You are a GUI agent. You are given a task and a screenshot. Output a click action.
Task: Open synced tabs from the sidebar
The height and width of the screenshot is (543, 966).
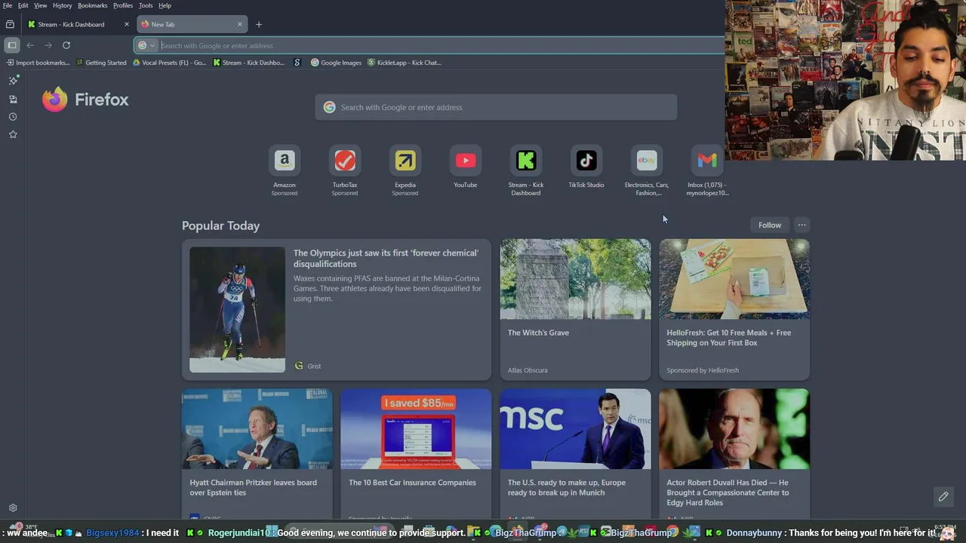tap(13, 99)
